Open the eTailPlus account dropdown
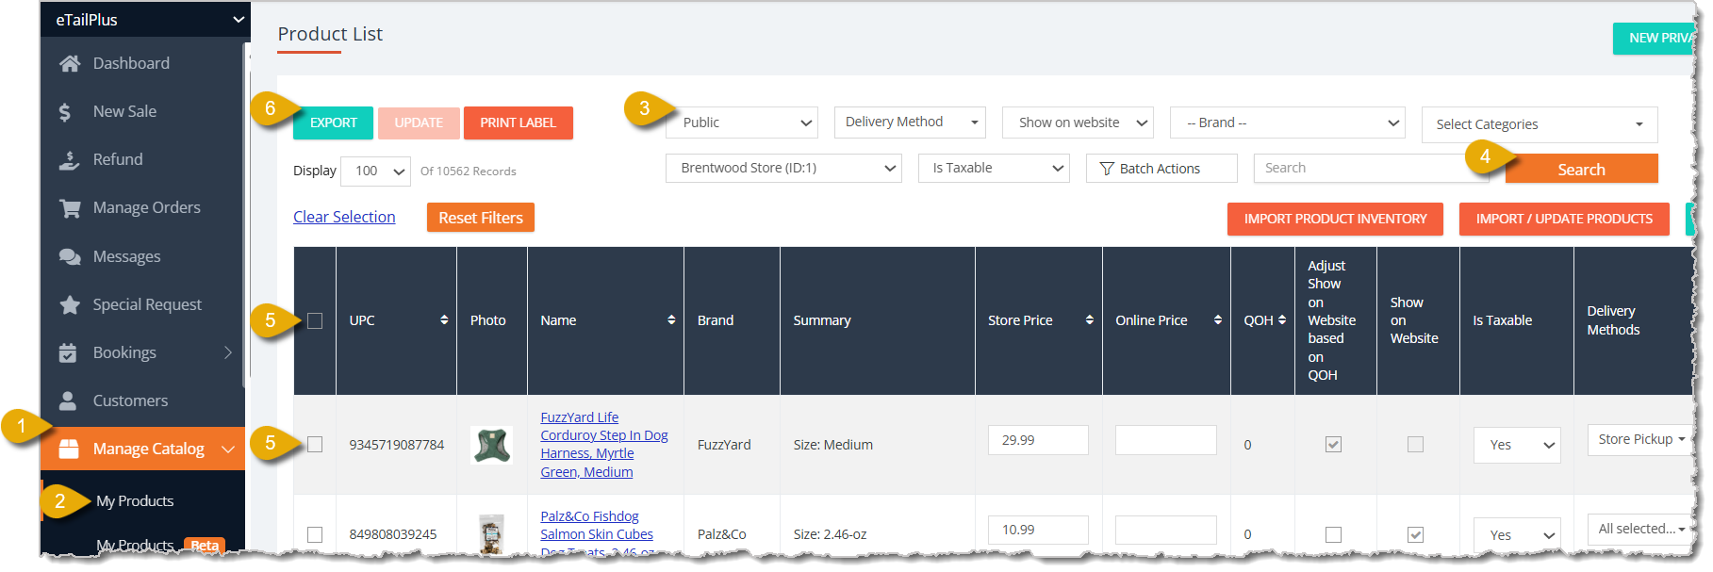The height and width of the screenshot is (572, 1713). point(145,19)
